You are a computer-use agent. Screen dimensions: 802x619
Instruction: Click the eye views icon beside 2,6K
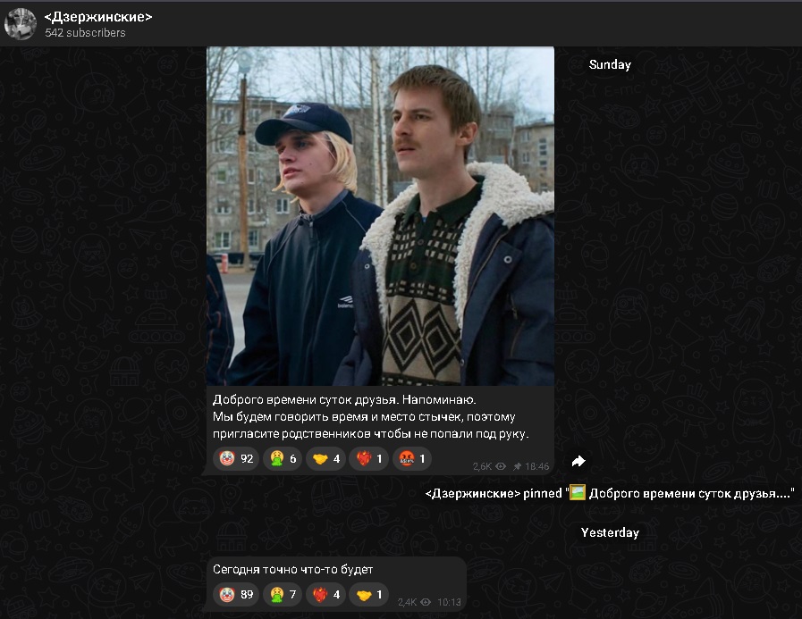point(501,466)
